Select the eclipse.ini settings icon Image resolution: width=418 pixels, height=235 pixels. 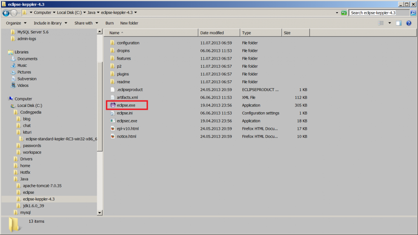tap(113, 113)
